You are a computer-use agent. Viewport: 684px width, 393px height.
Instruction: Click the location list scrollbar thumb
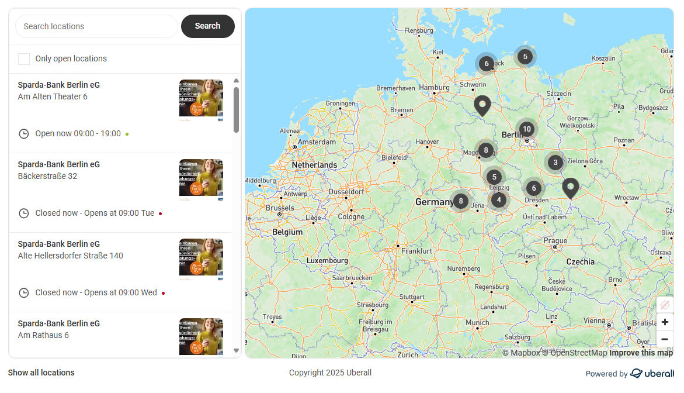click(236, 109)
